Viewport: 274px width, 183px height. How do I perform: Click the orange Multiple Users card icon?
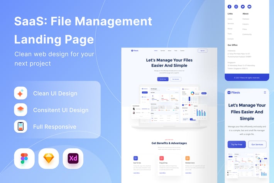point(187,158)
